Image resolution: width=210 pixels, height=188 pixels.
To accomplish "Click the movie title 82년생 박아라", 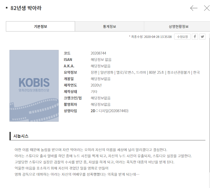I will pos(26,8).
